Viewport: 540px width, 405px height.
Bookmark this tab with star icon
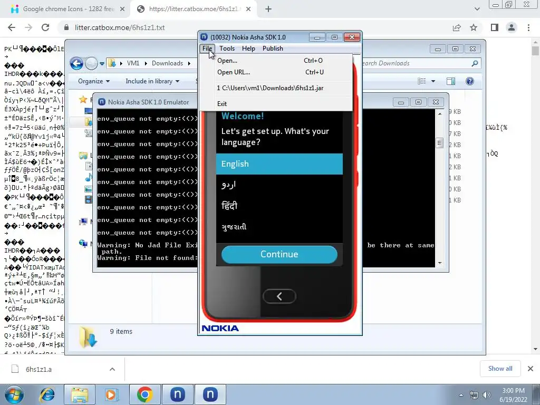tap(474, 27)
